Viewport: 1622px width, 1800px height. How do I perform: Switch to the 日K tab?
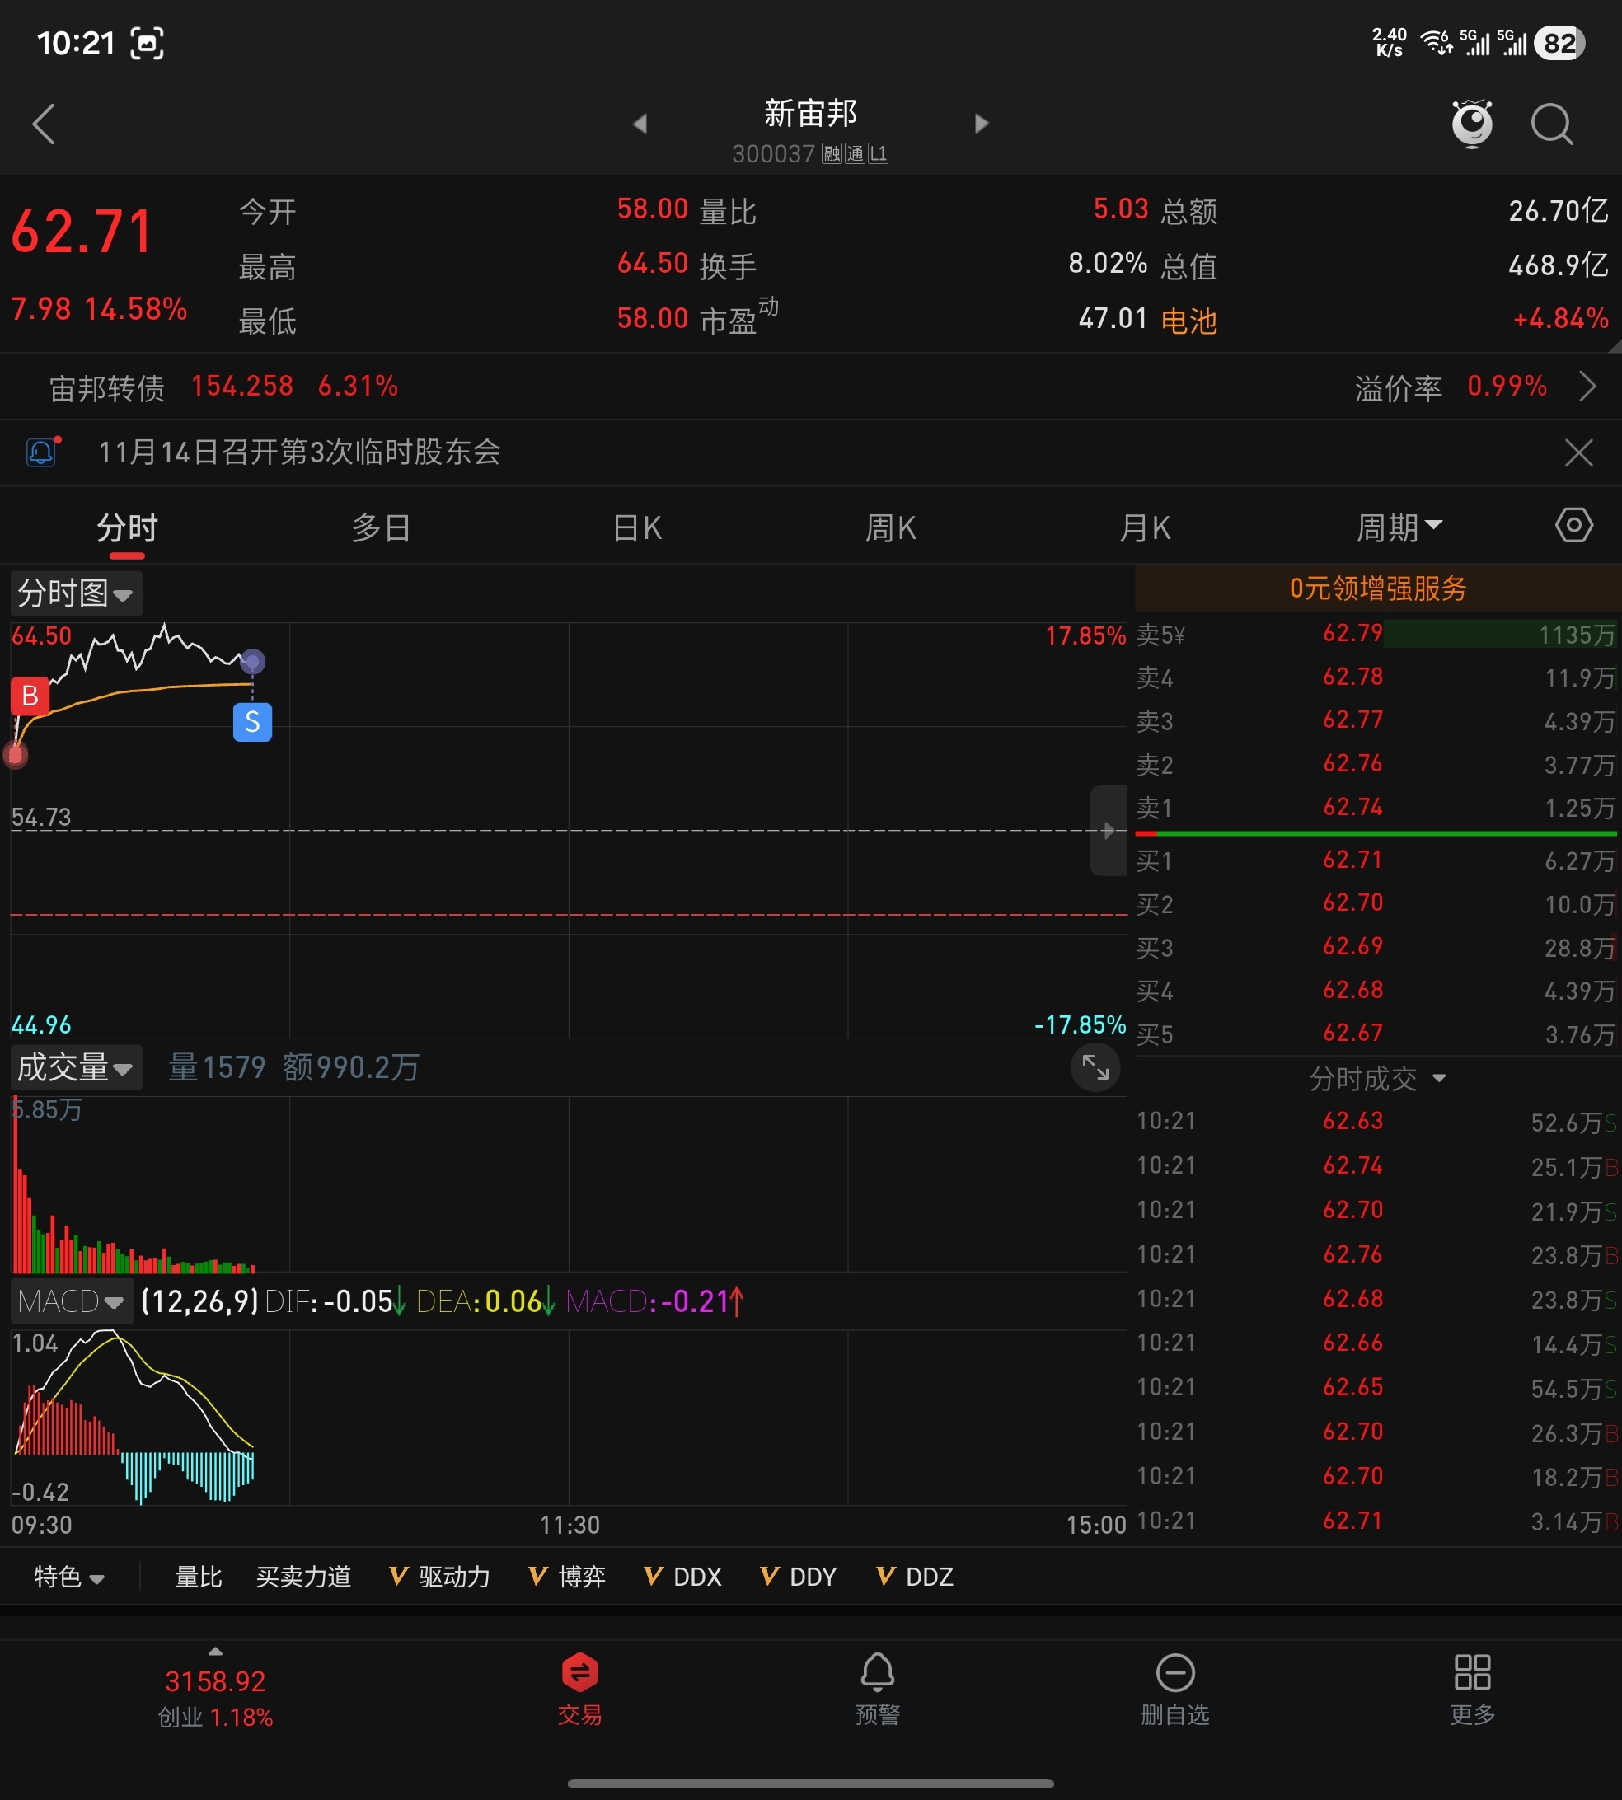tap(637, 527)
